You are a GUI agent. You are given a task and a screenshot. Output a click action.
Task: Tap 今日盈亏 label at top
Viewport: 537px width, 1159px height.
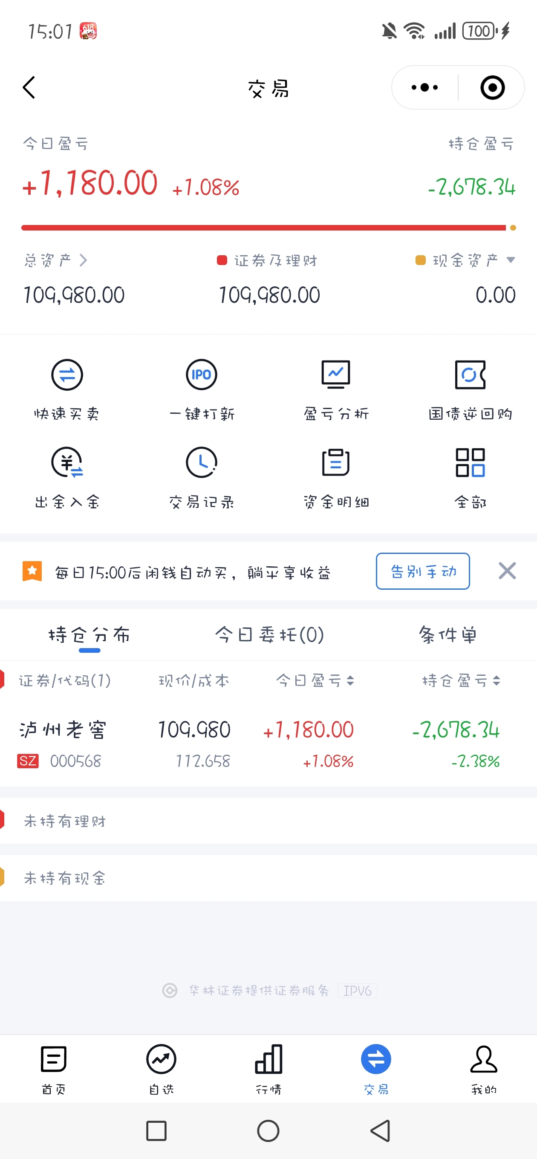point(56,144)
